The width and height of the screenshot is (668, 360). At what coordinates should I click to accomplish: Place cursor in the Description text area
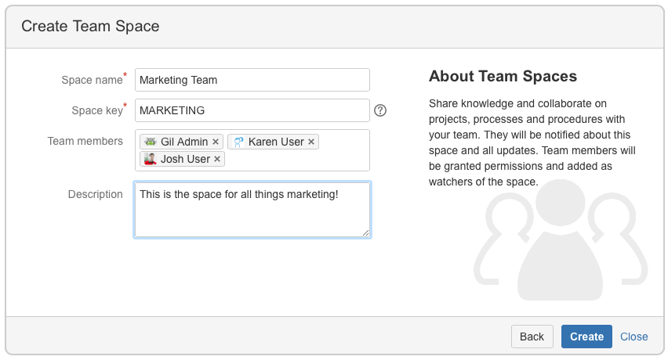pyautogui.click(x=252, y=215)
